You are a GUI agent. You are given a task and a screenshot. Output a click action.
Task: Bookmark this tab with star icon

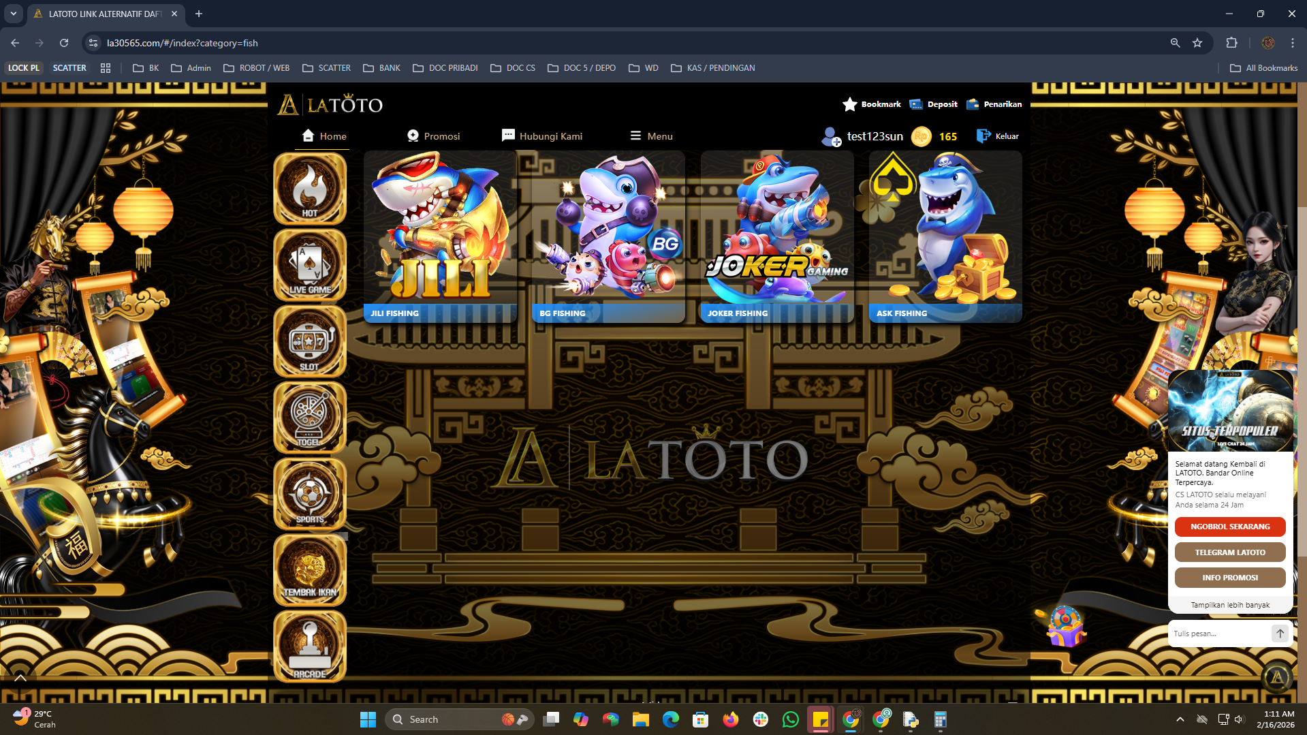(1197, 43)
